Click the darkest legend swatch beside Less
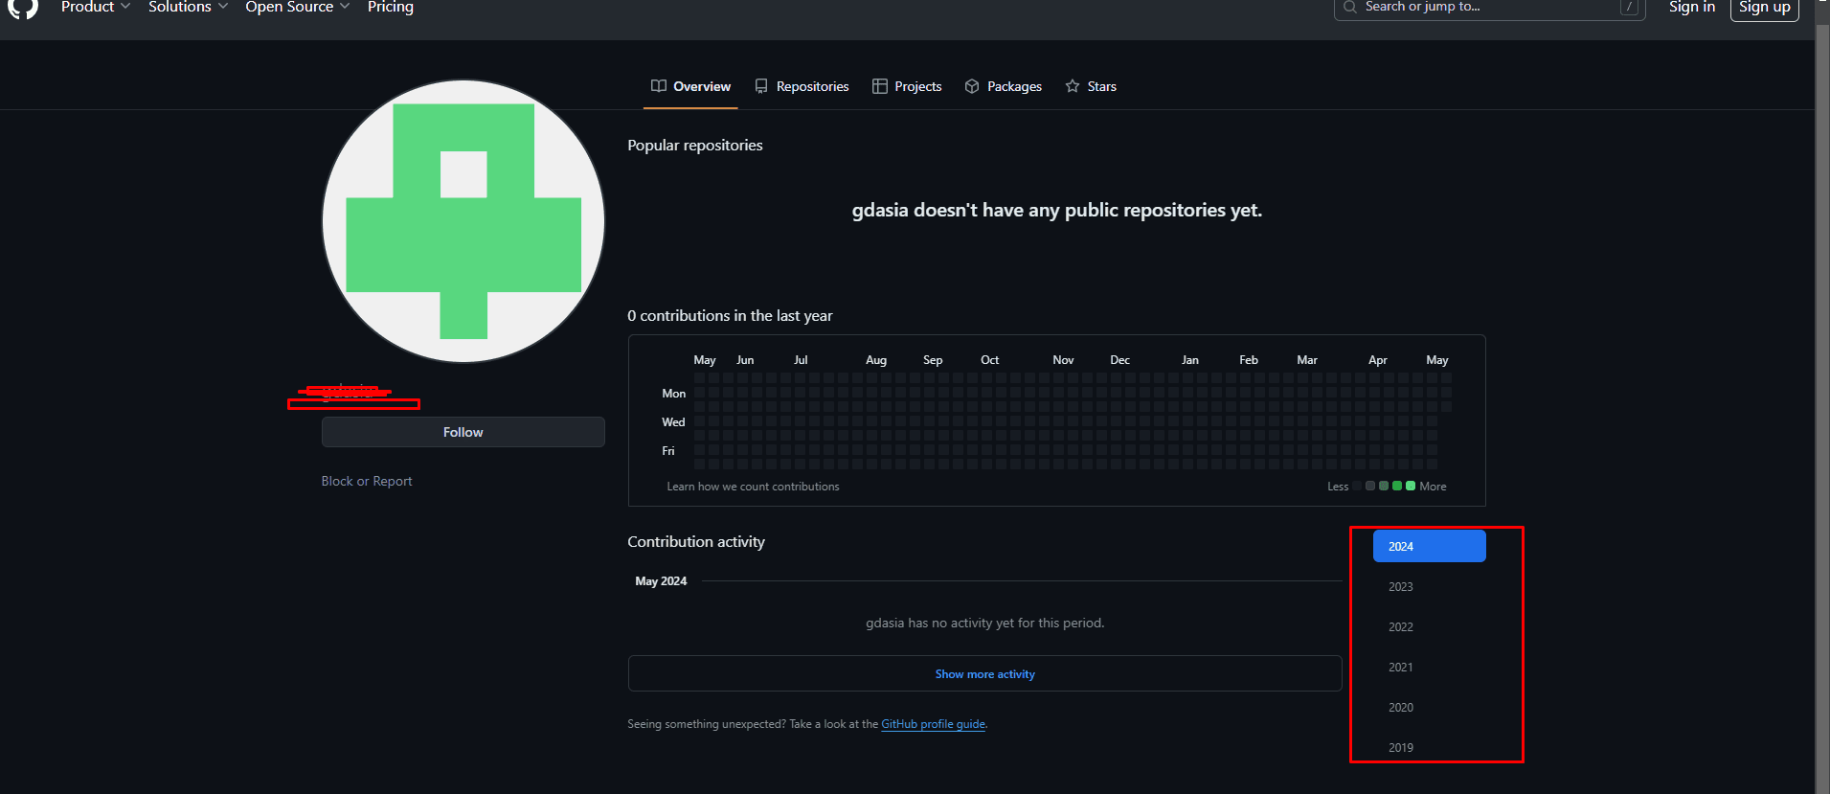The width and height of the screenshot is (1830, 794). (x=1357, y=486)
